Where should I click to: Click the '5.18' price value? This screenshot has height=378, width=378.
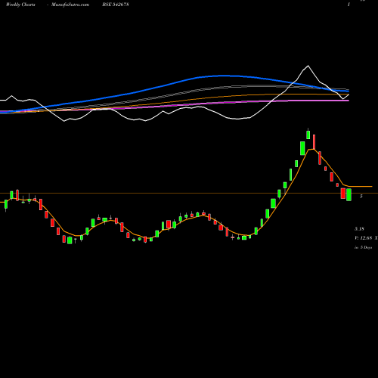click(359, 229)
